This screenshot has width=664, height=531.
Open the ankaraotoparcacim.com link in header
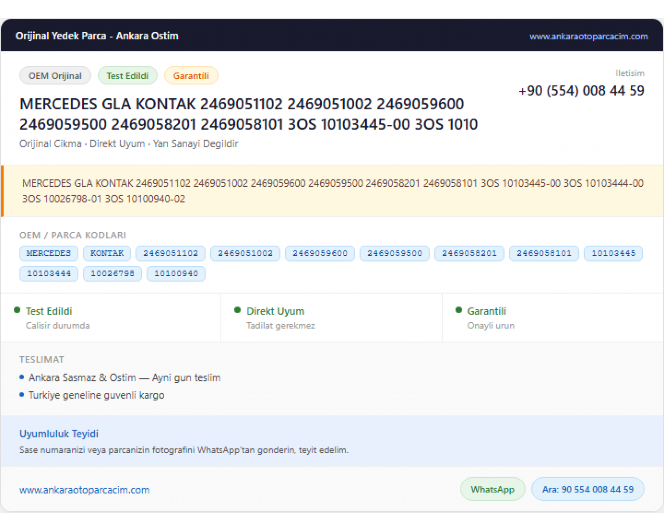click(588, 36)
